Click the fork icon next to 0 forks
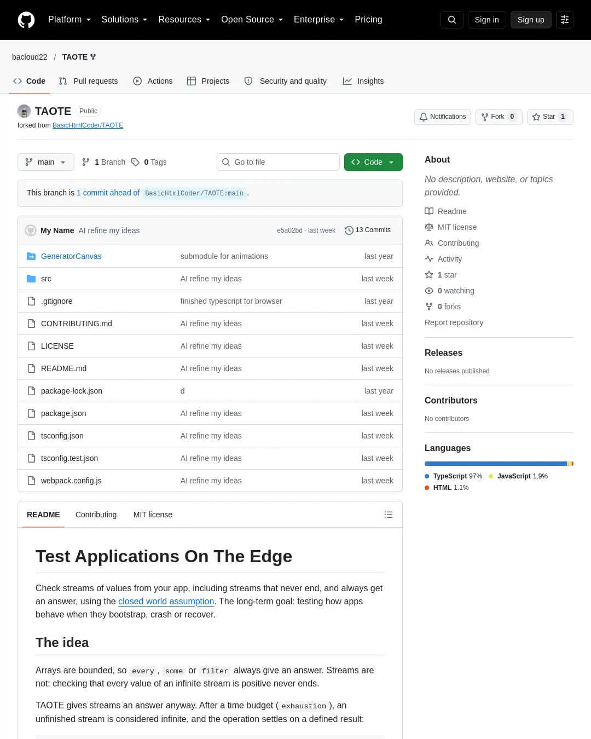Viewport: 591px width, 739px height. pos(429,307)
